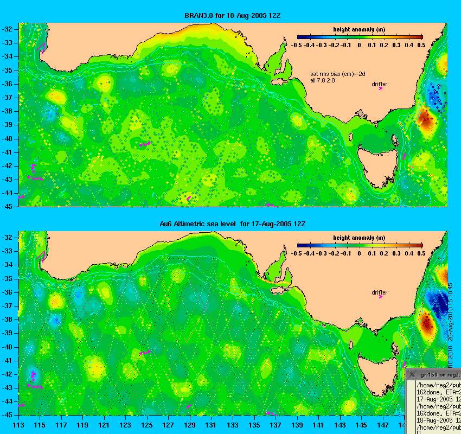Click the X11 icon in terminal title bar
The width and height of the screenshot is (461, 434).
click(x=412, y=374)
